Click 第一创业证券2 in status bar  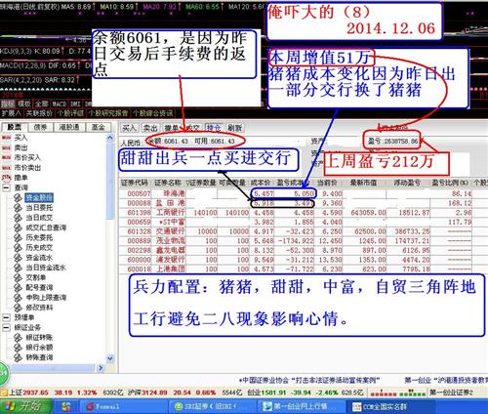click(x=452, y=393)
